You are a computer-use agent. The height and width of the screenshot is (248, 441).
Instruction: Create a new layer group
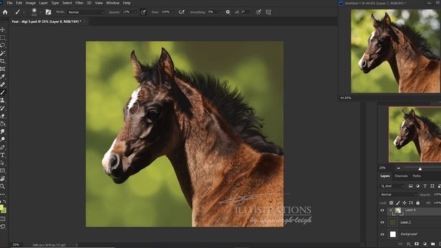pyautogui.click(x=433, y=244)
